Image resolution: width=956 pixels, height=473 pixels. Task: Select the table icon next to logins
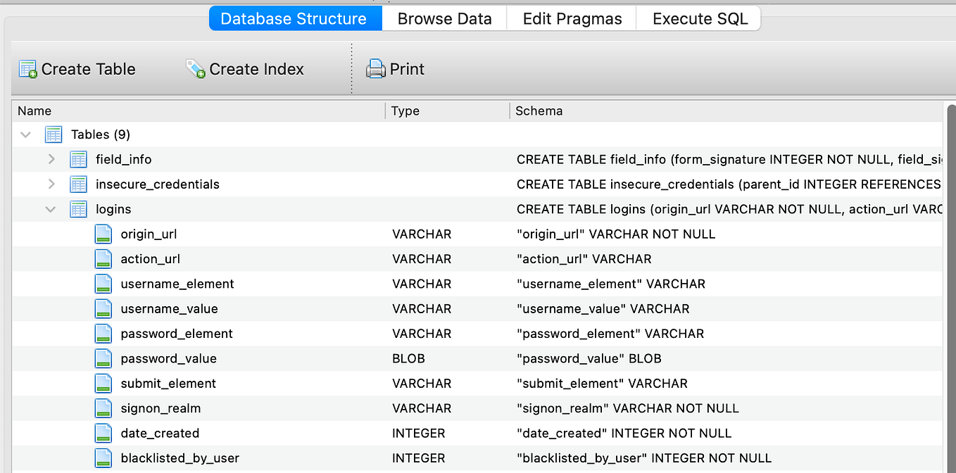coord(78,208)
